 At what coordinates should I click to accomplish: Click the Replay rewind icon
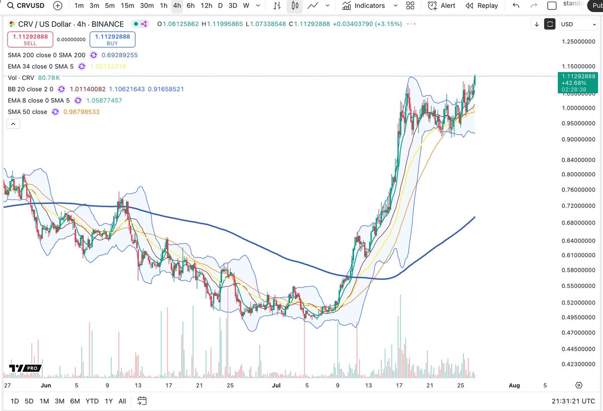[469, 6]
